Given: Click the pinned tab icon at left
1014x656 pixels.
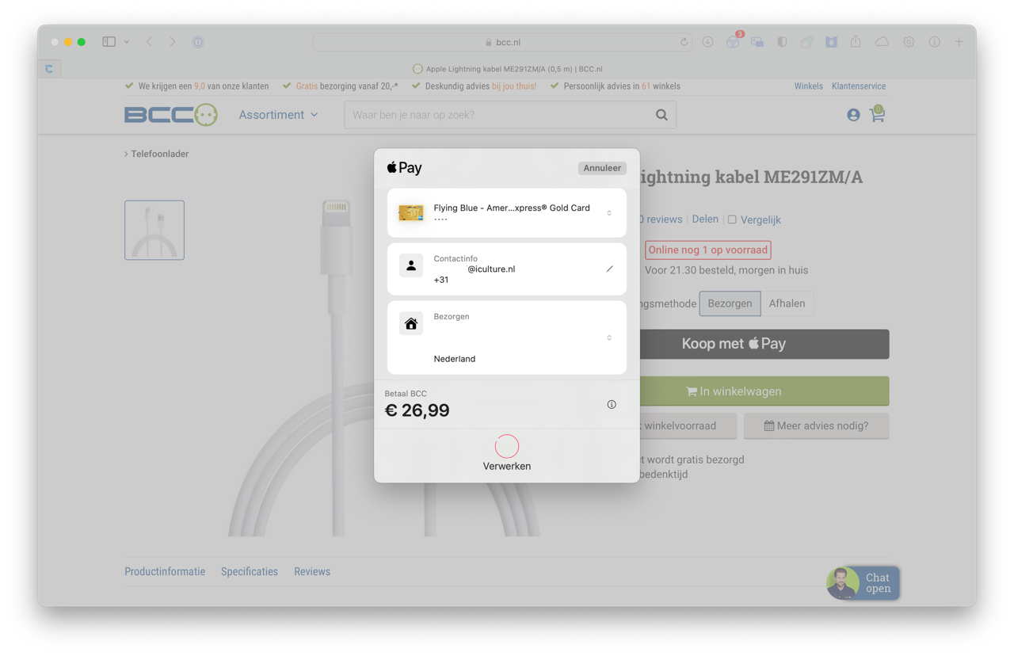Looking at the screenshot, I should pyautogui.click(x=49, y=69).
